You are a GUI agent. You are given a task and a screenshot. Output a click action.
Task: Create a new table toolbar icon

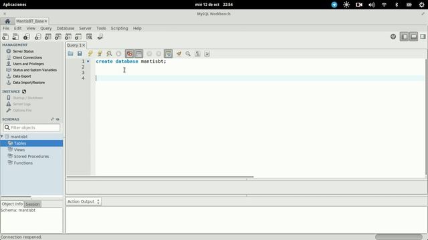[x=47, y=37]
